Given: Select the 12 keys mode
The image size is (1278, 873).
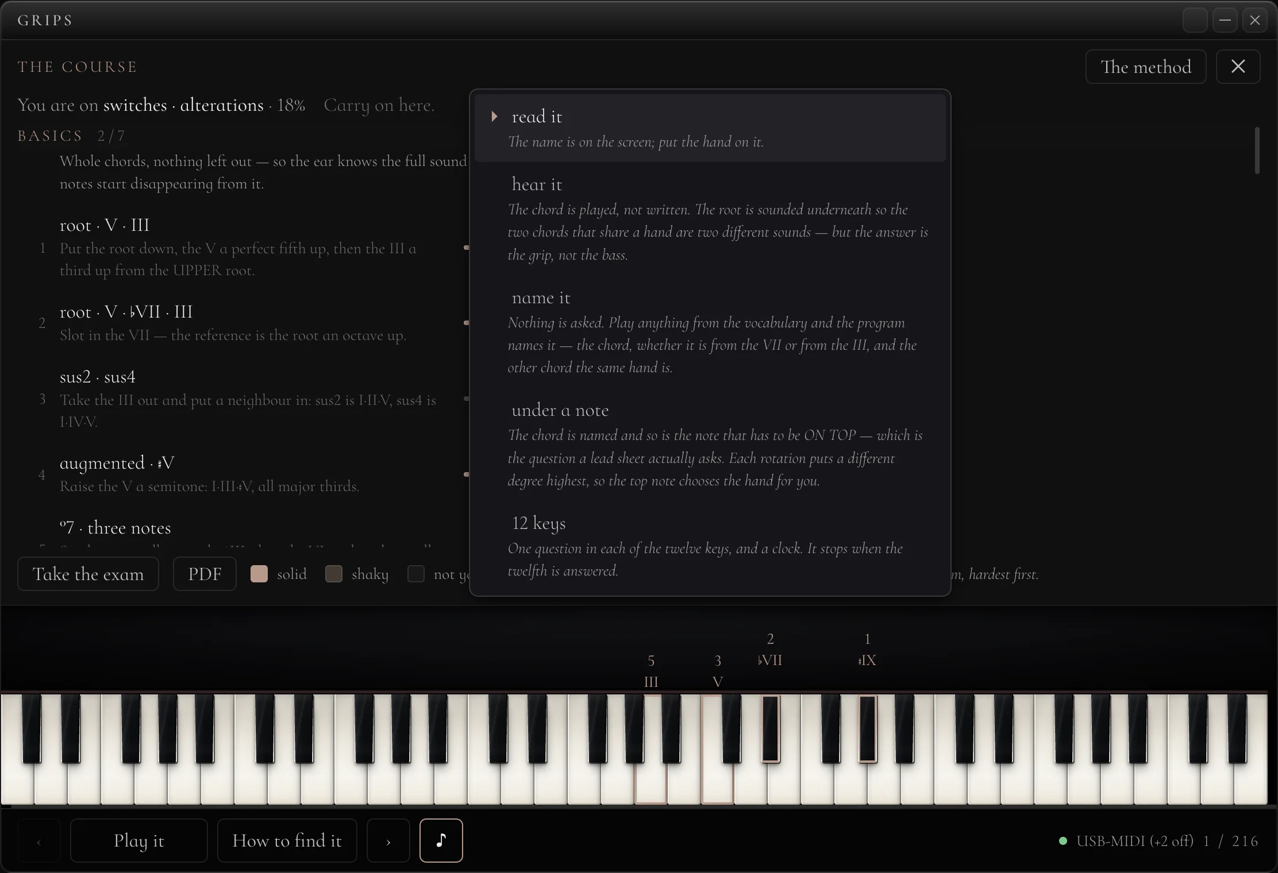Looking at the screenshot, I should [x=710, y=546].
